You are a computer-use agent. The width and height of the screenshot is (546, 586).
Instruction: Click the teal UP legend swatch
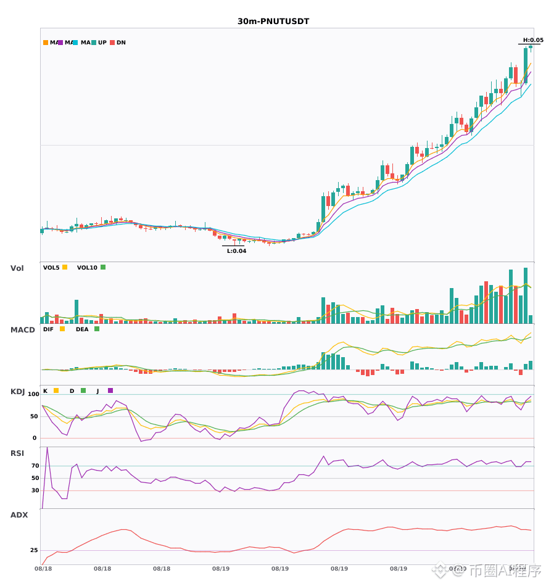94,43
